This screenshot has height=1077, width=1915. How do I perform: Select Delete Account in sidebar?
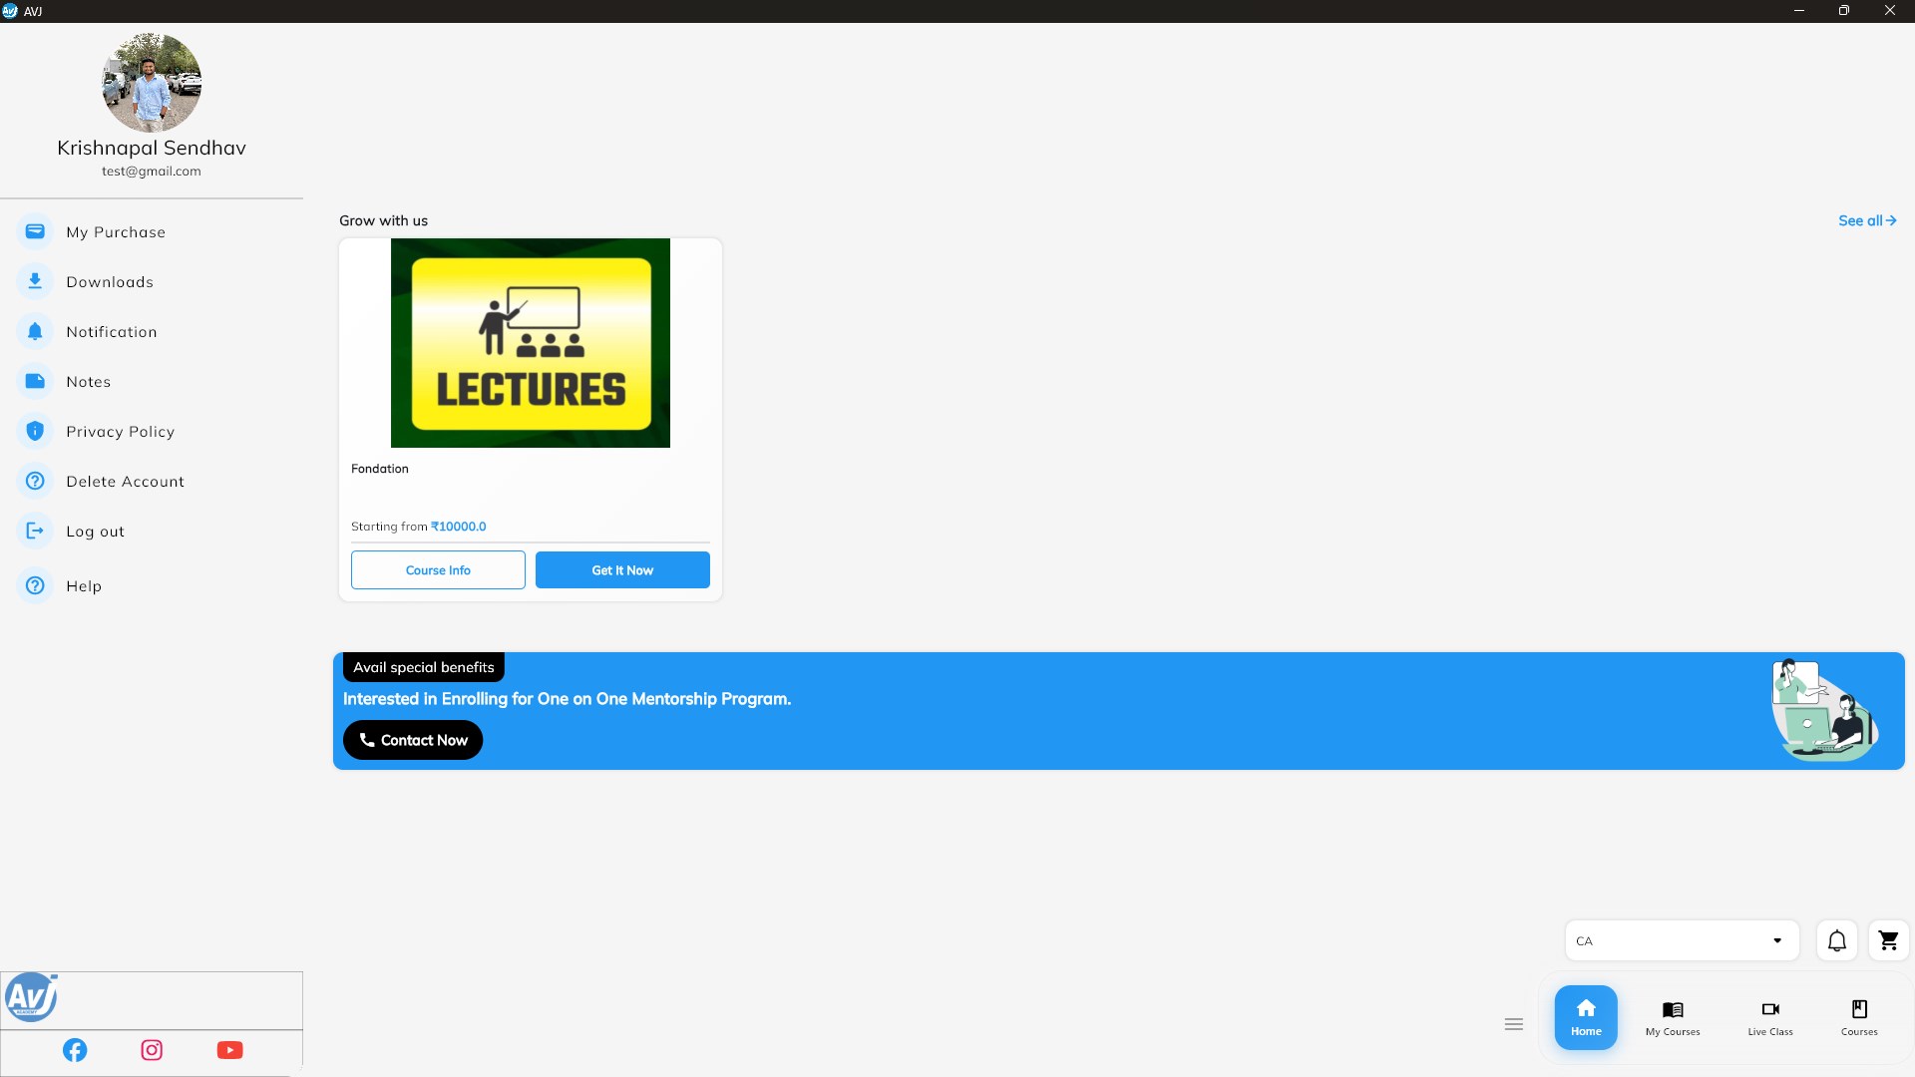[x=152, y=481]
